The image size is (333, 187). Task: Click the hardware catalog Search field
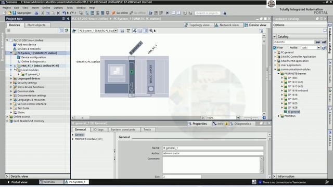coord(293,42)
